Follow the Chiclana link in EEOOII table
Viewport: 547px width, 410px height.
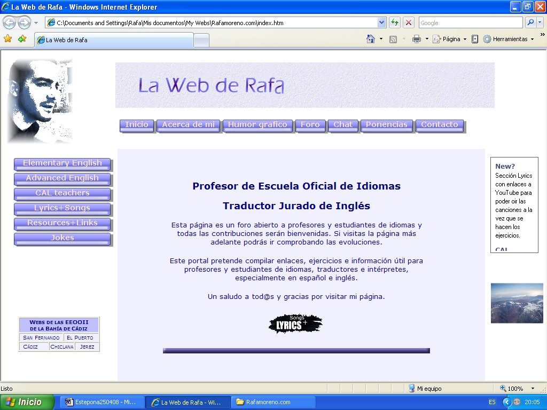point(62,347)
